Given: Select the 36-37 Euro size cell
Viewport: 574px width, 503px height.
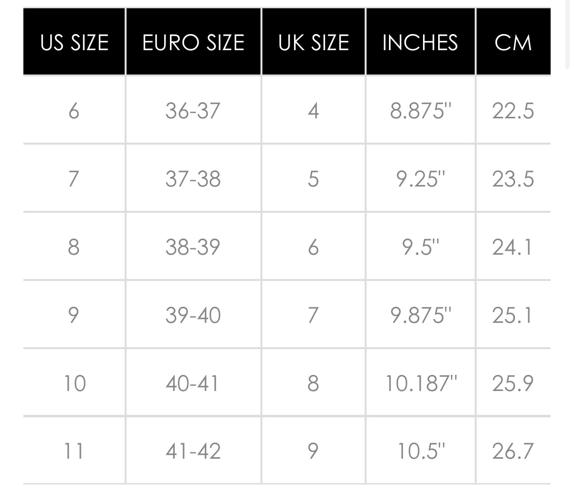Looking at the screenshot, I should coord(193,111).
